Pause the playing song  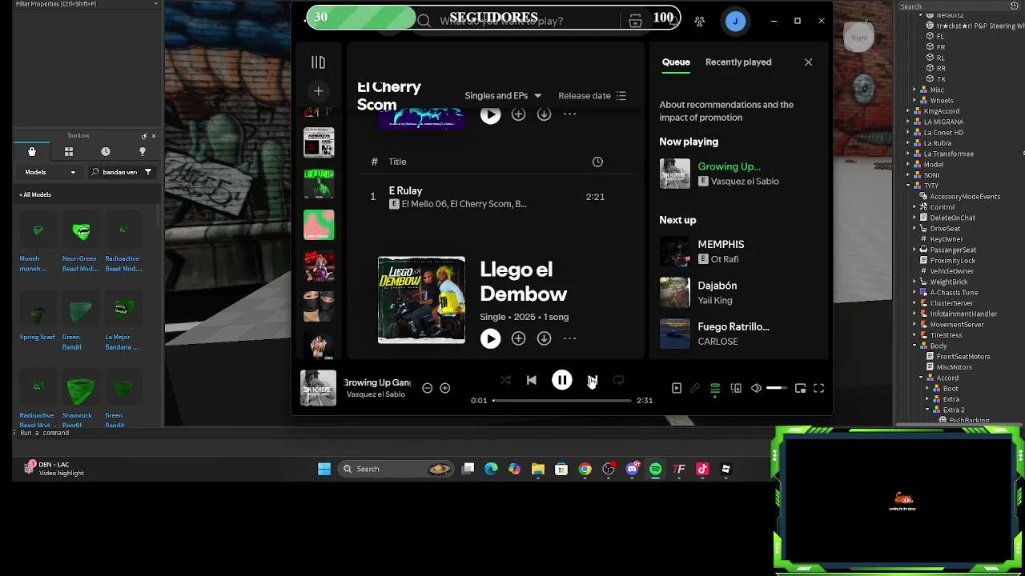tap(562, 381)
